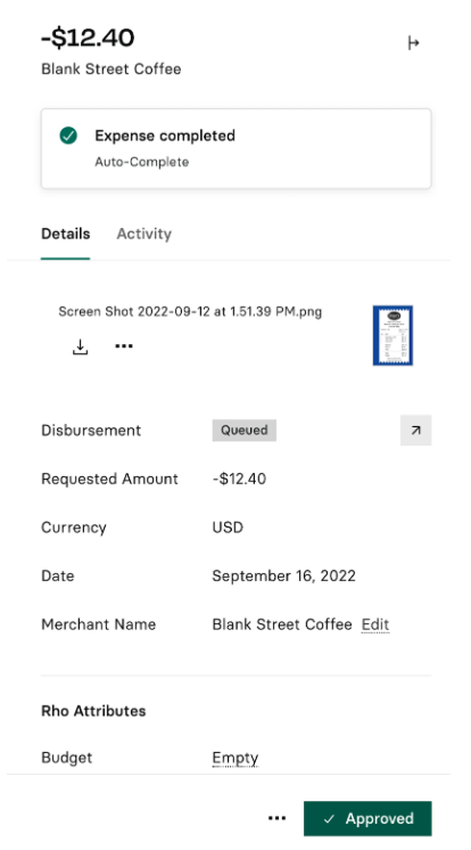Click the Approved button
Viewport: 471px width, 850px height.
click(x=368, y=818)
